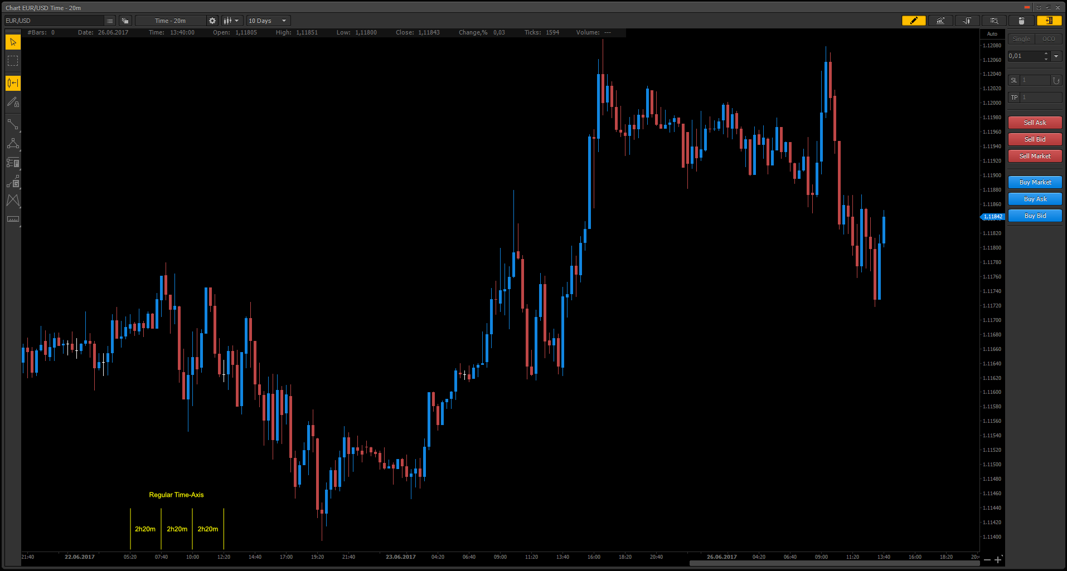Screen dimensions: 1067x571
Task: Toggle the trailing stop hook icon
Action: coord(1056,80)
